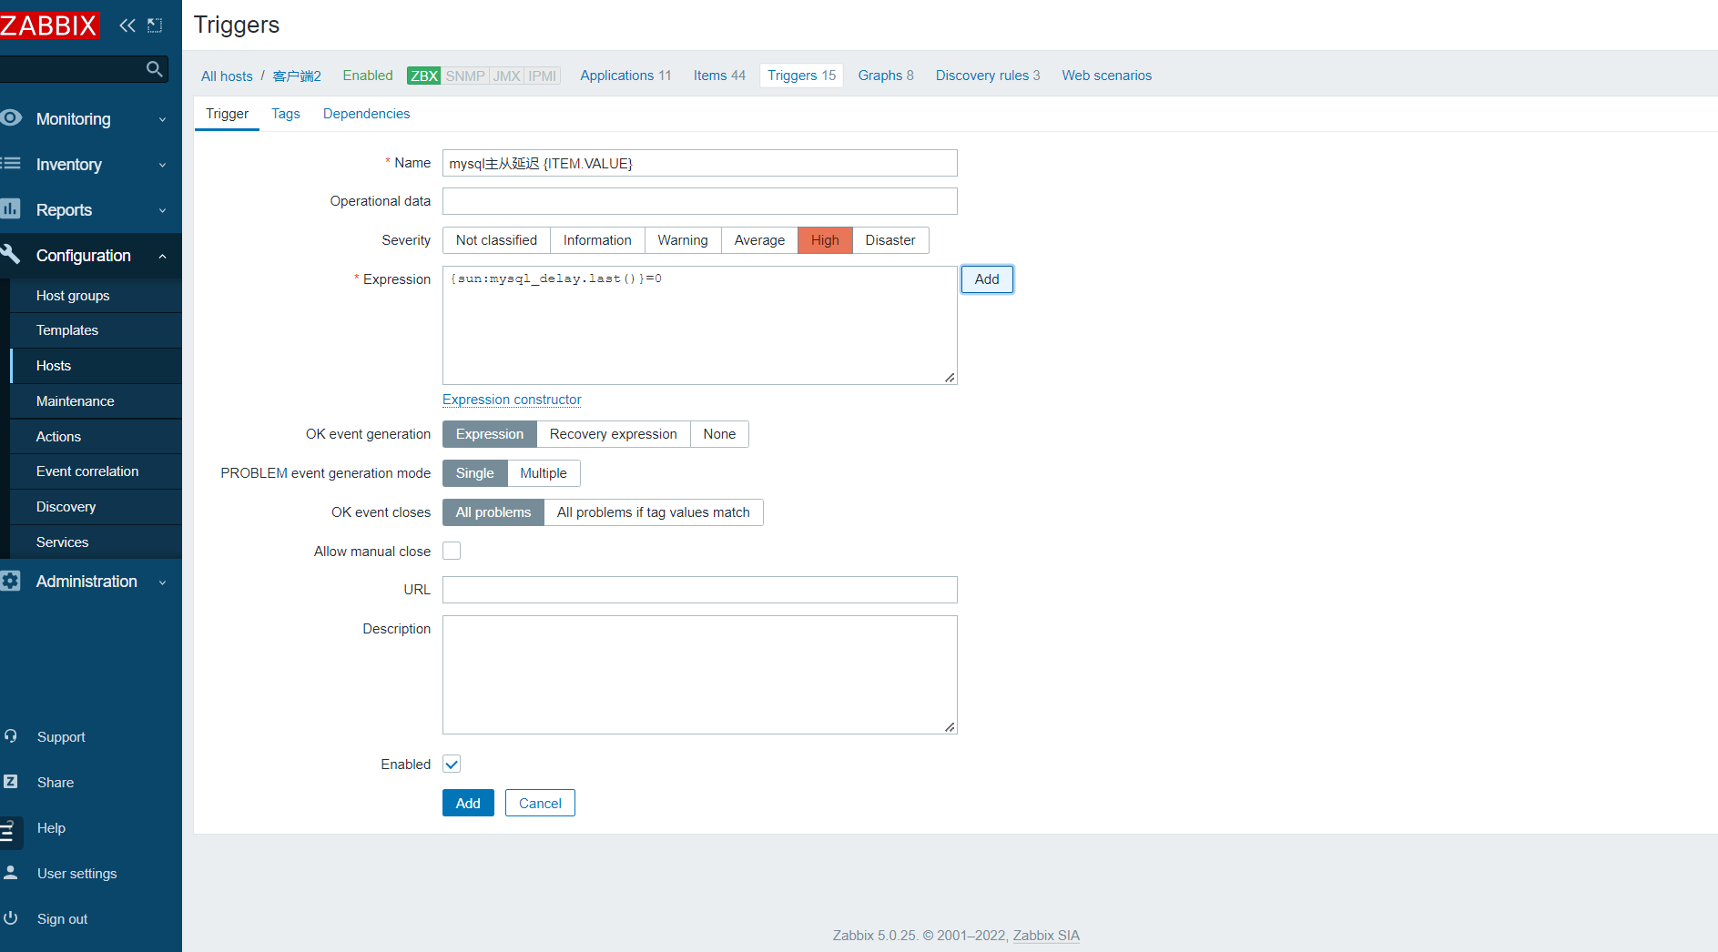This screenshot has height=952, width=1718.
Task: Click the URL input field
Action: click(700, 590)
